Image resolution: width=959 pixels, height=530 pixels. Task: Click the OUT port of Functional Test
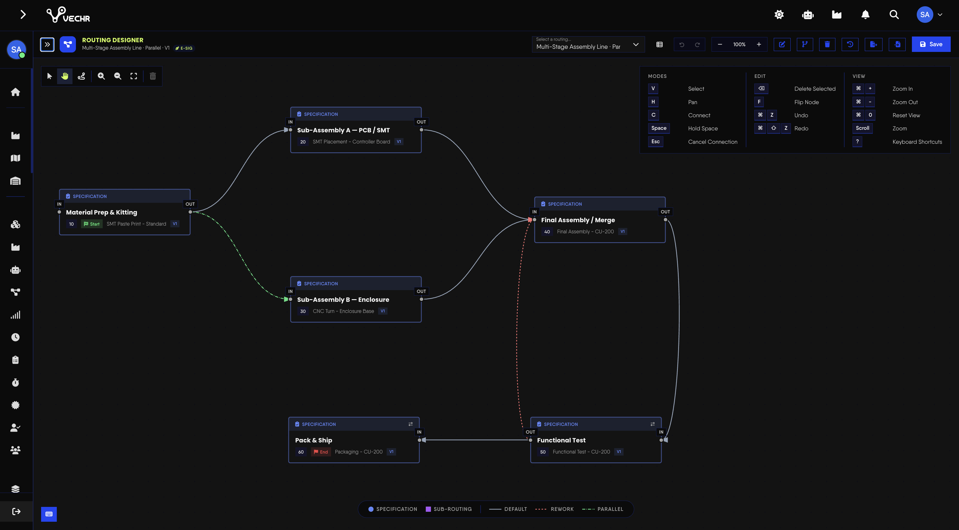click(x=531, y=440)
